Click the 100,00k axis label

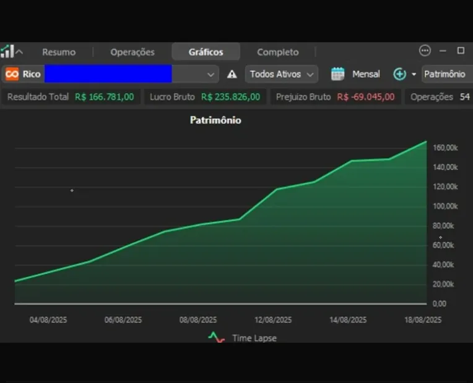(x=445, y=206)
